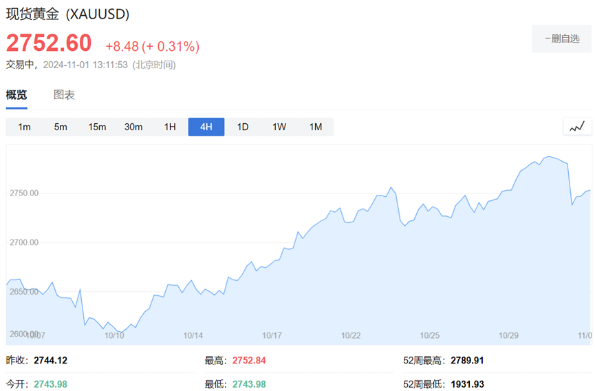Image resolution: width=595 pixels, height=391 pixels.
Task: Click the active 4H timeframe button
Action: [206, 127]
